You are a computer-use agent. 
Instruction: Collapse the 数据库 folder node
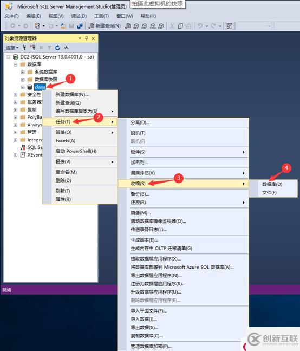[16, 64]
